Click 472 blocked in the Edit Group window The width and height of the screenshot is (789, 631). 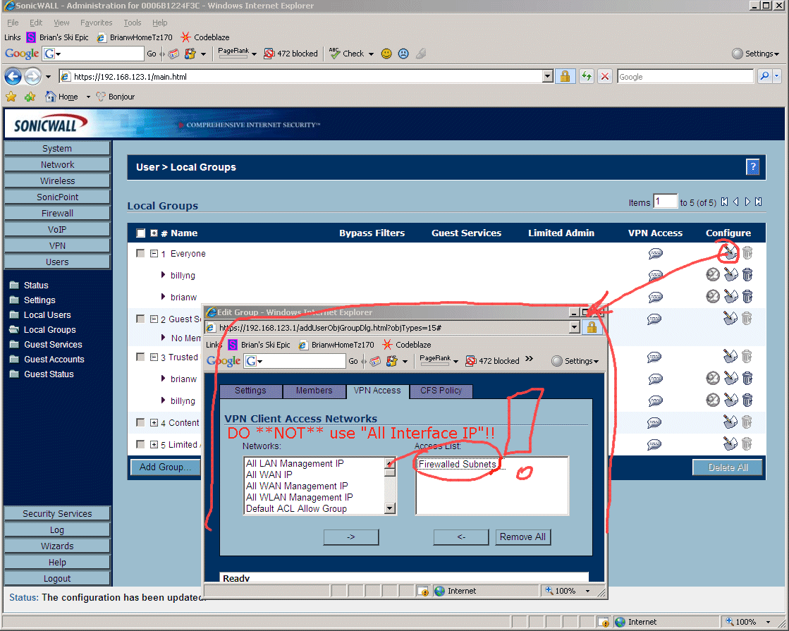493,361
